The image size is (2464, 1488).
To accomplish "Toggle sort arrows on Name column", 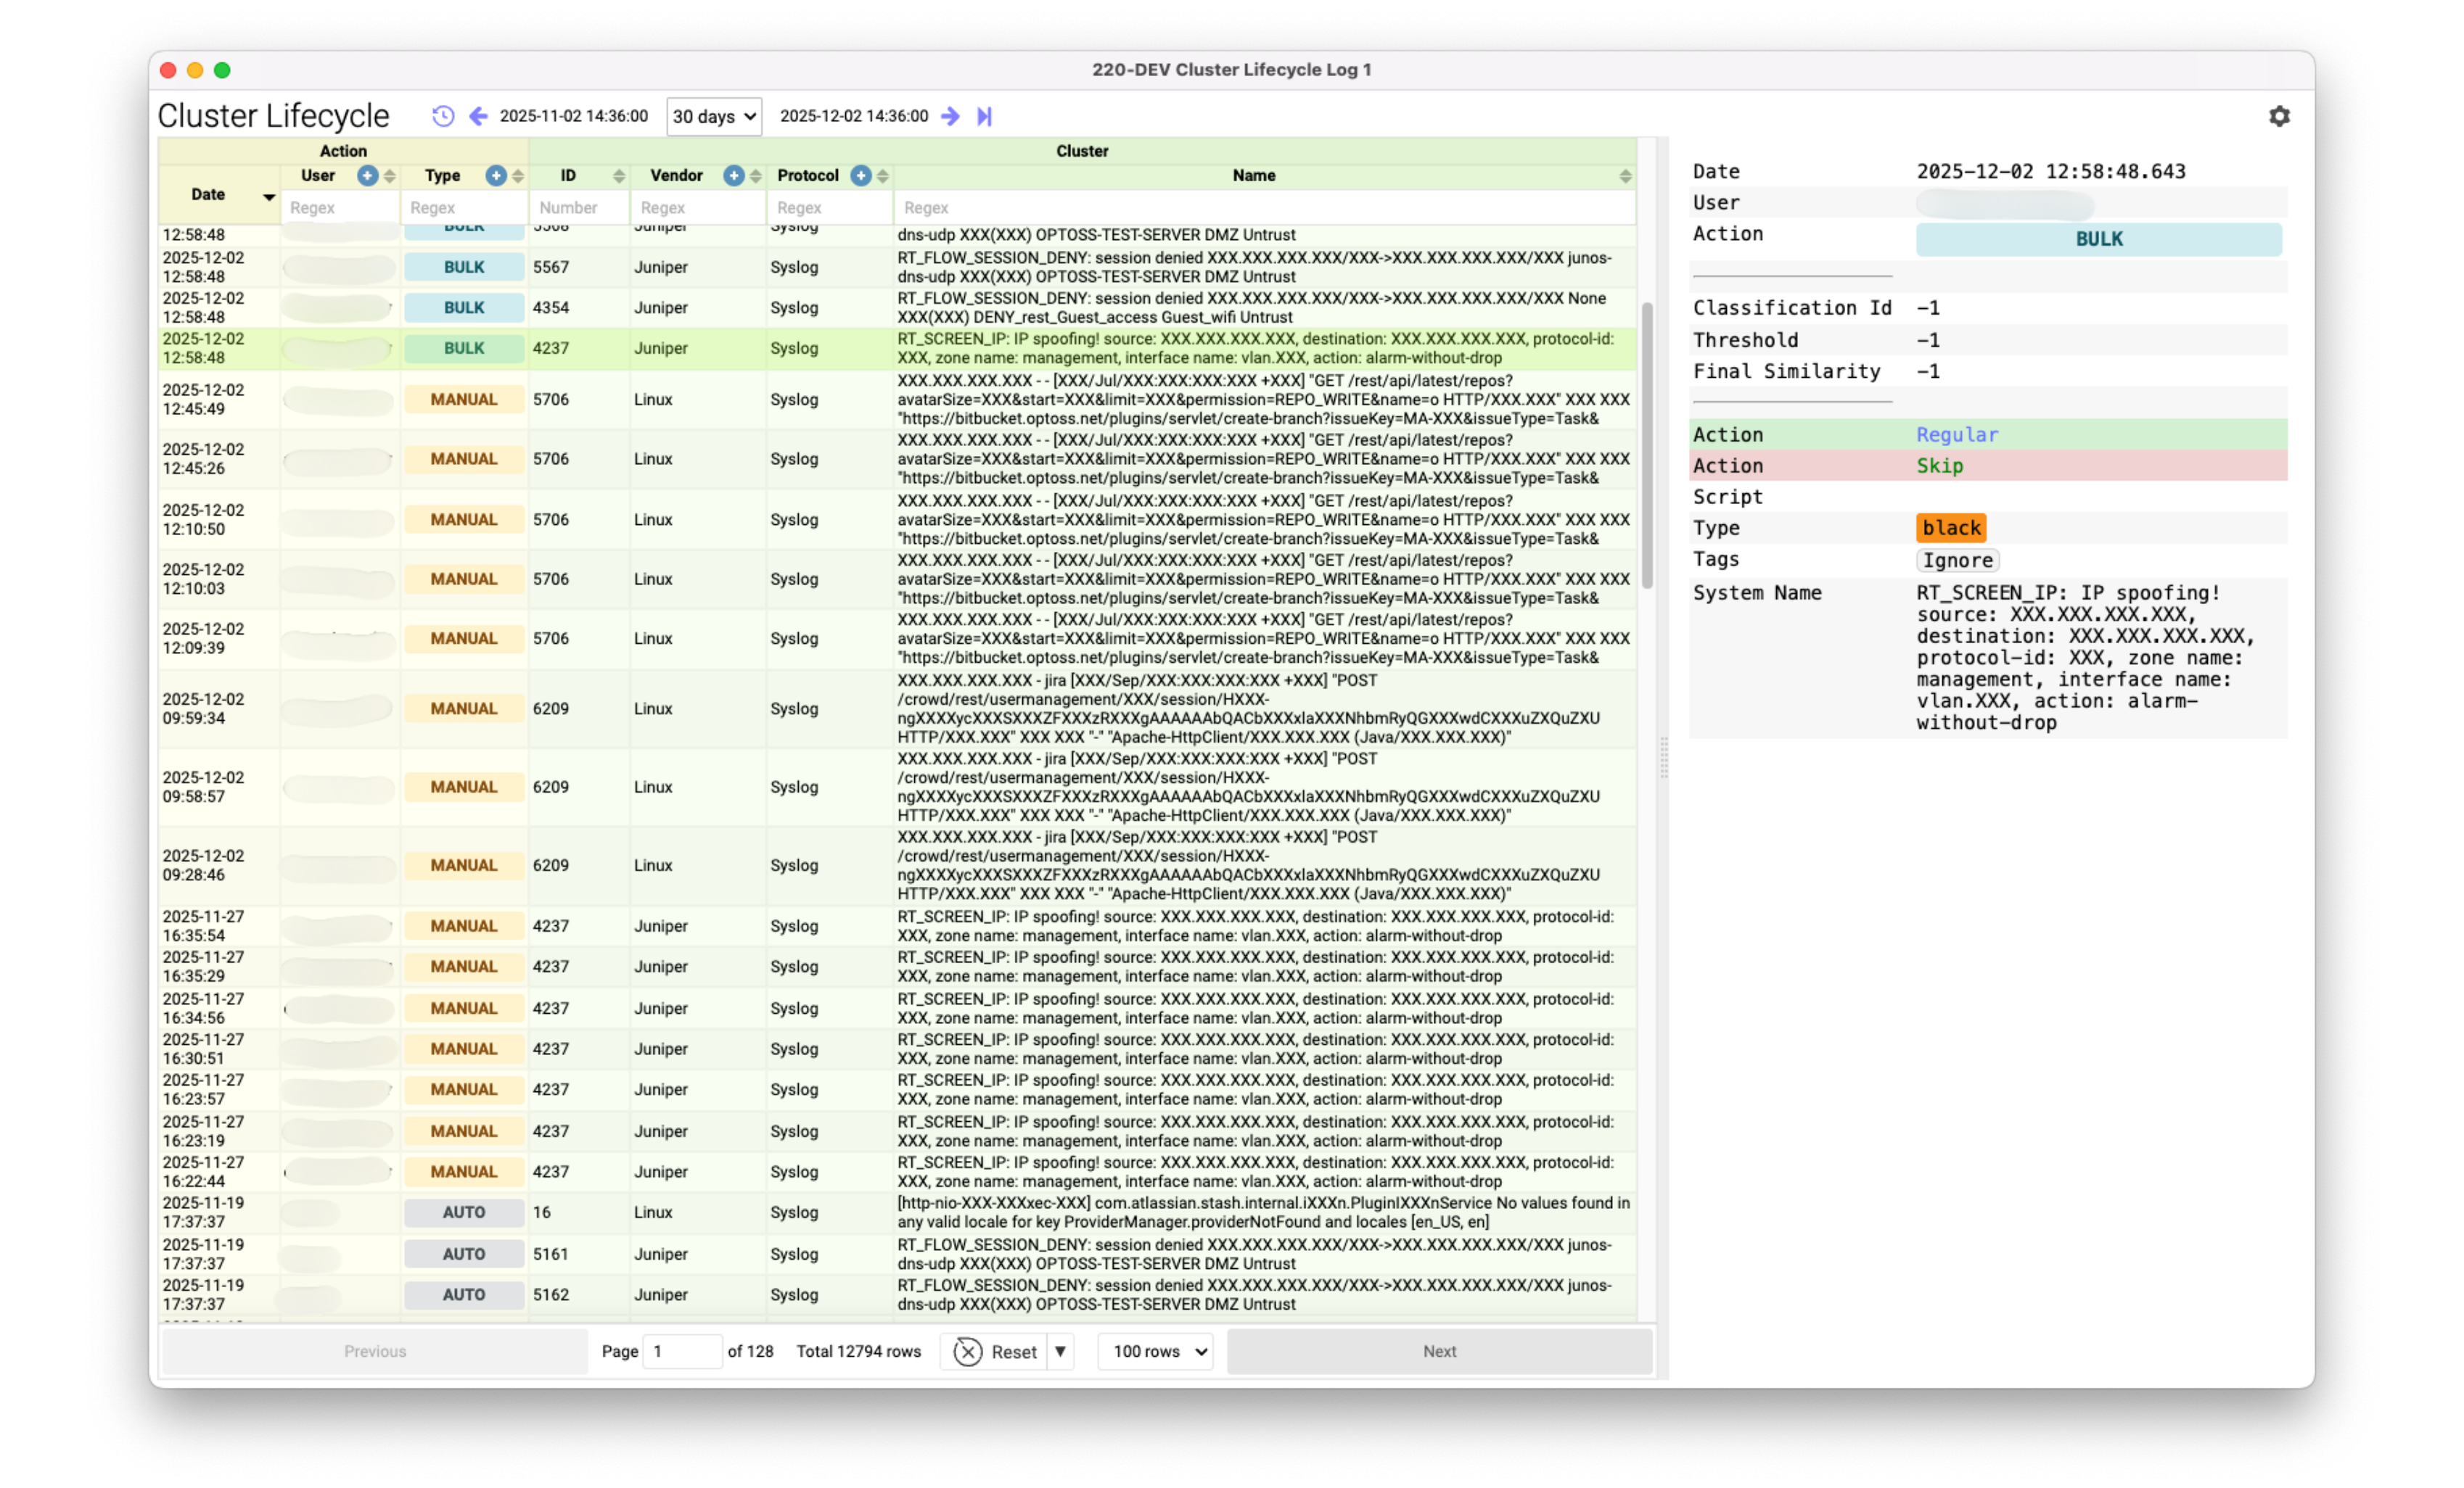I will click(1625, 176).
